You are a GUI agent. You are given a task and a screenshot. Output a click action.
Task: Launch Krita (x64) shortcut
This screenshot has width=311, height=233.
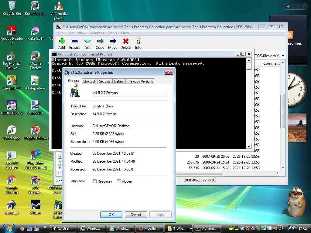point(35,33)
